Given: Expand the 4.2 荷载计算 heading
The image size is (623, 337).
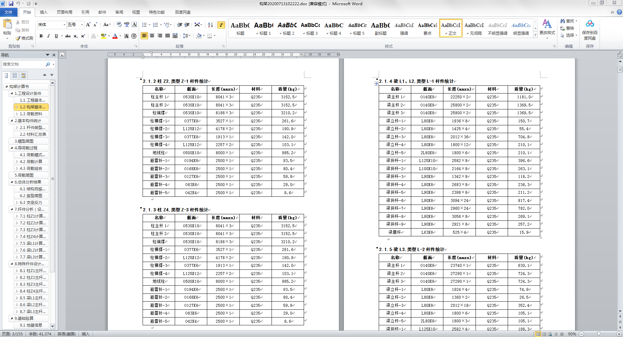Looking at the screenshot, I should click(17, 162).
